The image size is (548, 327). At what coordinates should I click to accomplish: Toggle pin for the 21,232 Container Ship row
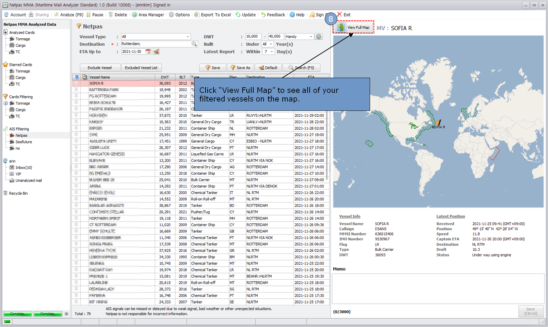pos(76,128)
